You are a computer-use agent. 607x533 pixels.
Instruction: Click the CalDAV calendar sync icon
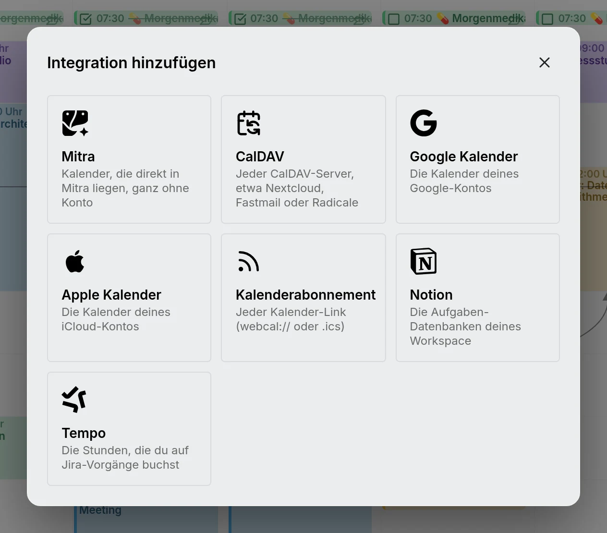click(x=249, y=123)
